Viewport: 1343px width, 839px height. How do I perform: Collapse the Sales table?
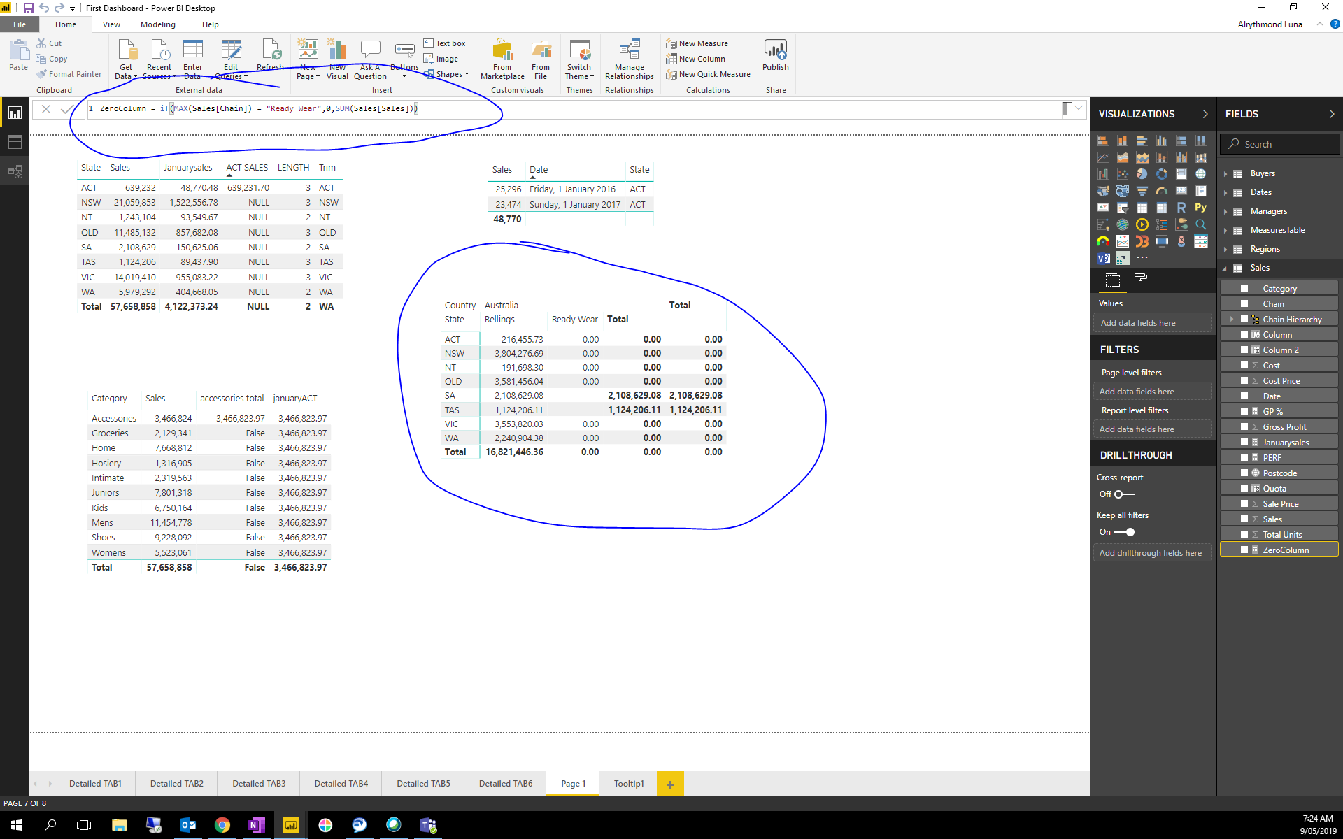tap(1225, 268)
